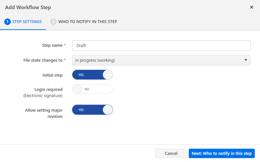Click the step 1 circle icon
260x162 pixels.
coord(7,22)
